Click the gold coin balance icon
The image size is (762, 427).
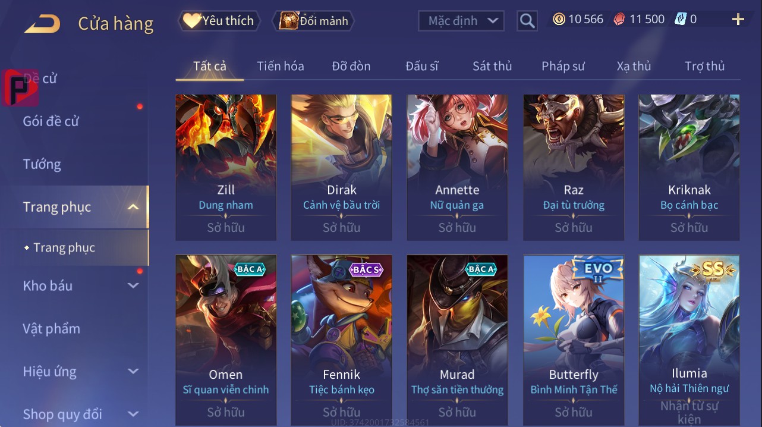click(559, 20)
